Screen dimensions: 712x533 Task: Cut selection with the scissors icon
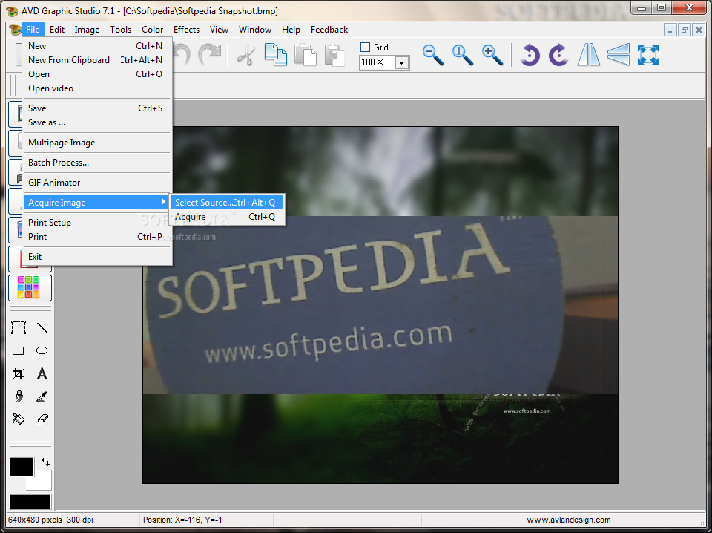point(246,55)
